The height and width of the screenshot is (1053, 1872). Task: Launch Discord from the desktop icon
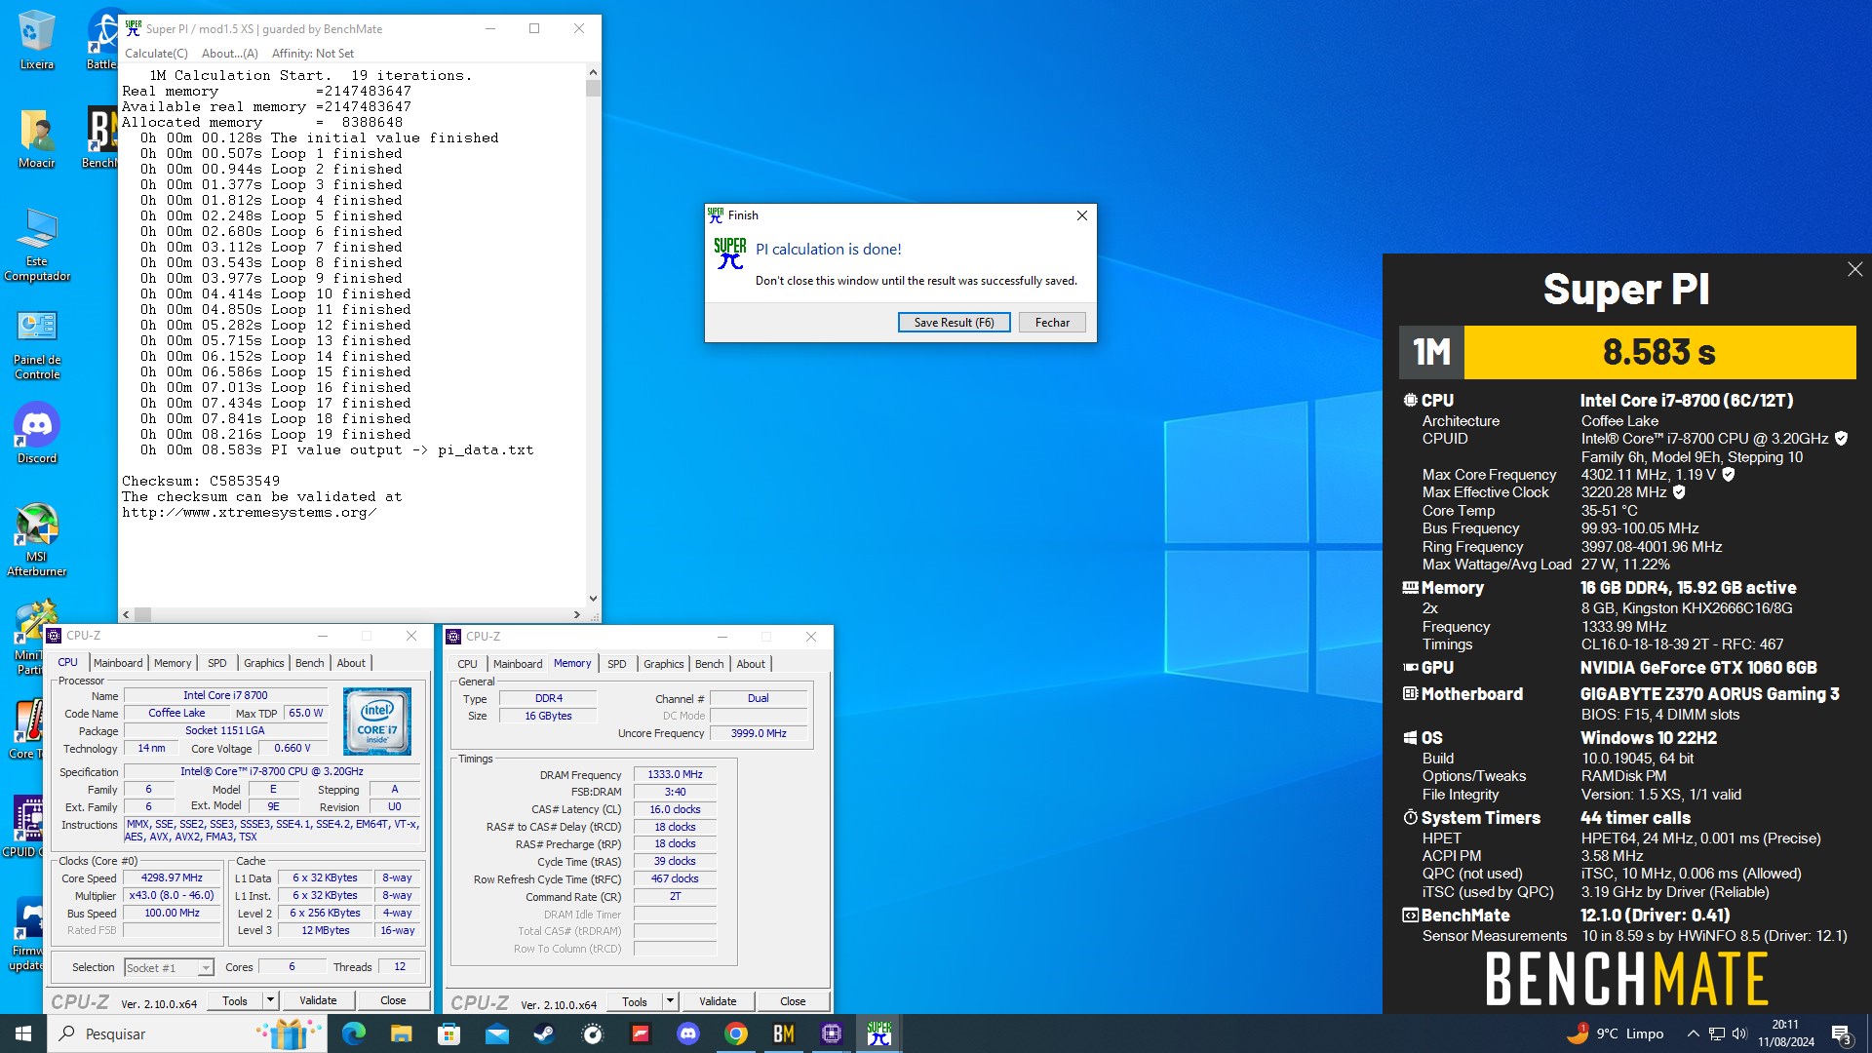coord(36,433)
